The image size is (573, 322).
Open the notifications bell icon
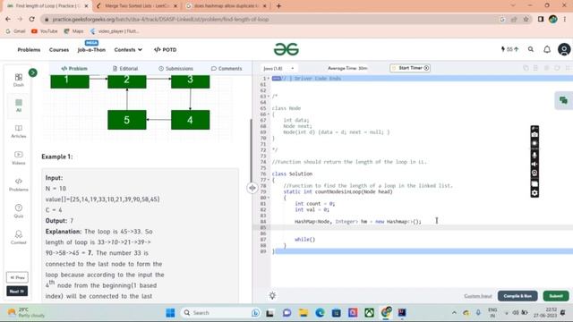pyautogui.click(x=547, y=49)
